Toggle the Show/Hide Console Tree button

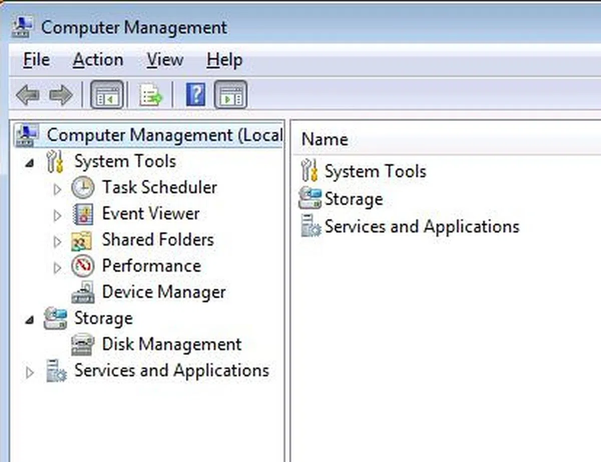pyautogui.click(x=107, y=95)
